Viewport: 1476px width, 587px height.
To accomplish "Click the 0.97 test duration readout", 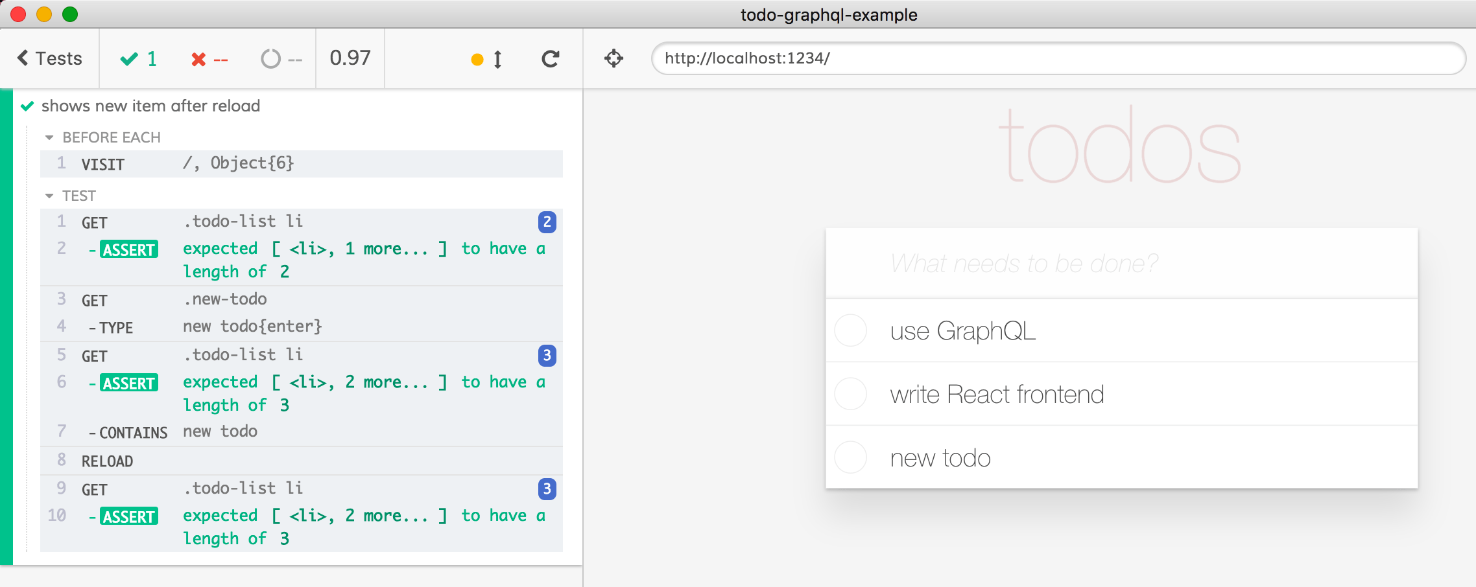I will click(350, 58).
